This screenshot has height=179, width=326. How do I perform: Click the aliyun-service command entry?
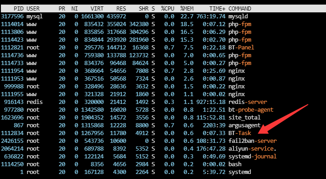point(252,149)
